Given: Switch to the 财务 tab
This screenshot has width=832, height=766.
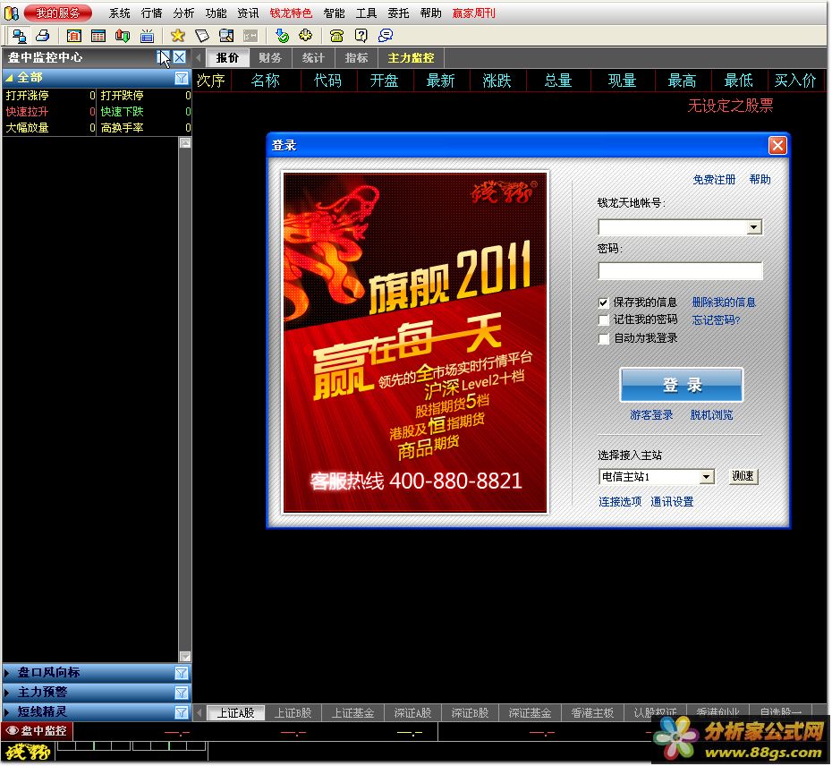Looking at the screenshot, I should coord(270,58).
